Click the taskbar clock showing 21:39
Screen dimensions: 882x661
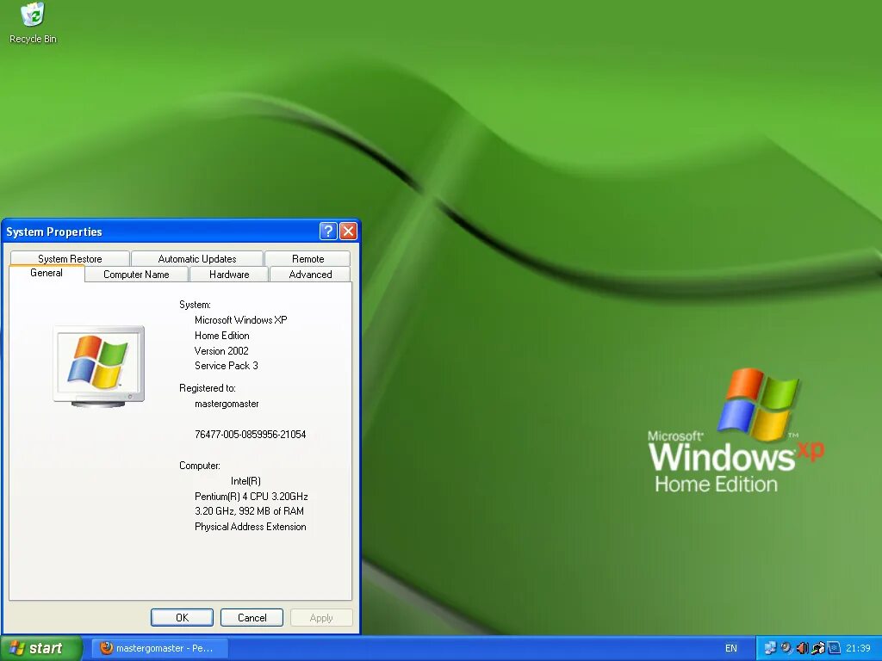[858, 648]
